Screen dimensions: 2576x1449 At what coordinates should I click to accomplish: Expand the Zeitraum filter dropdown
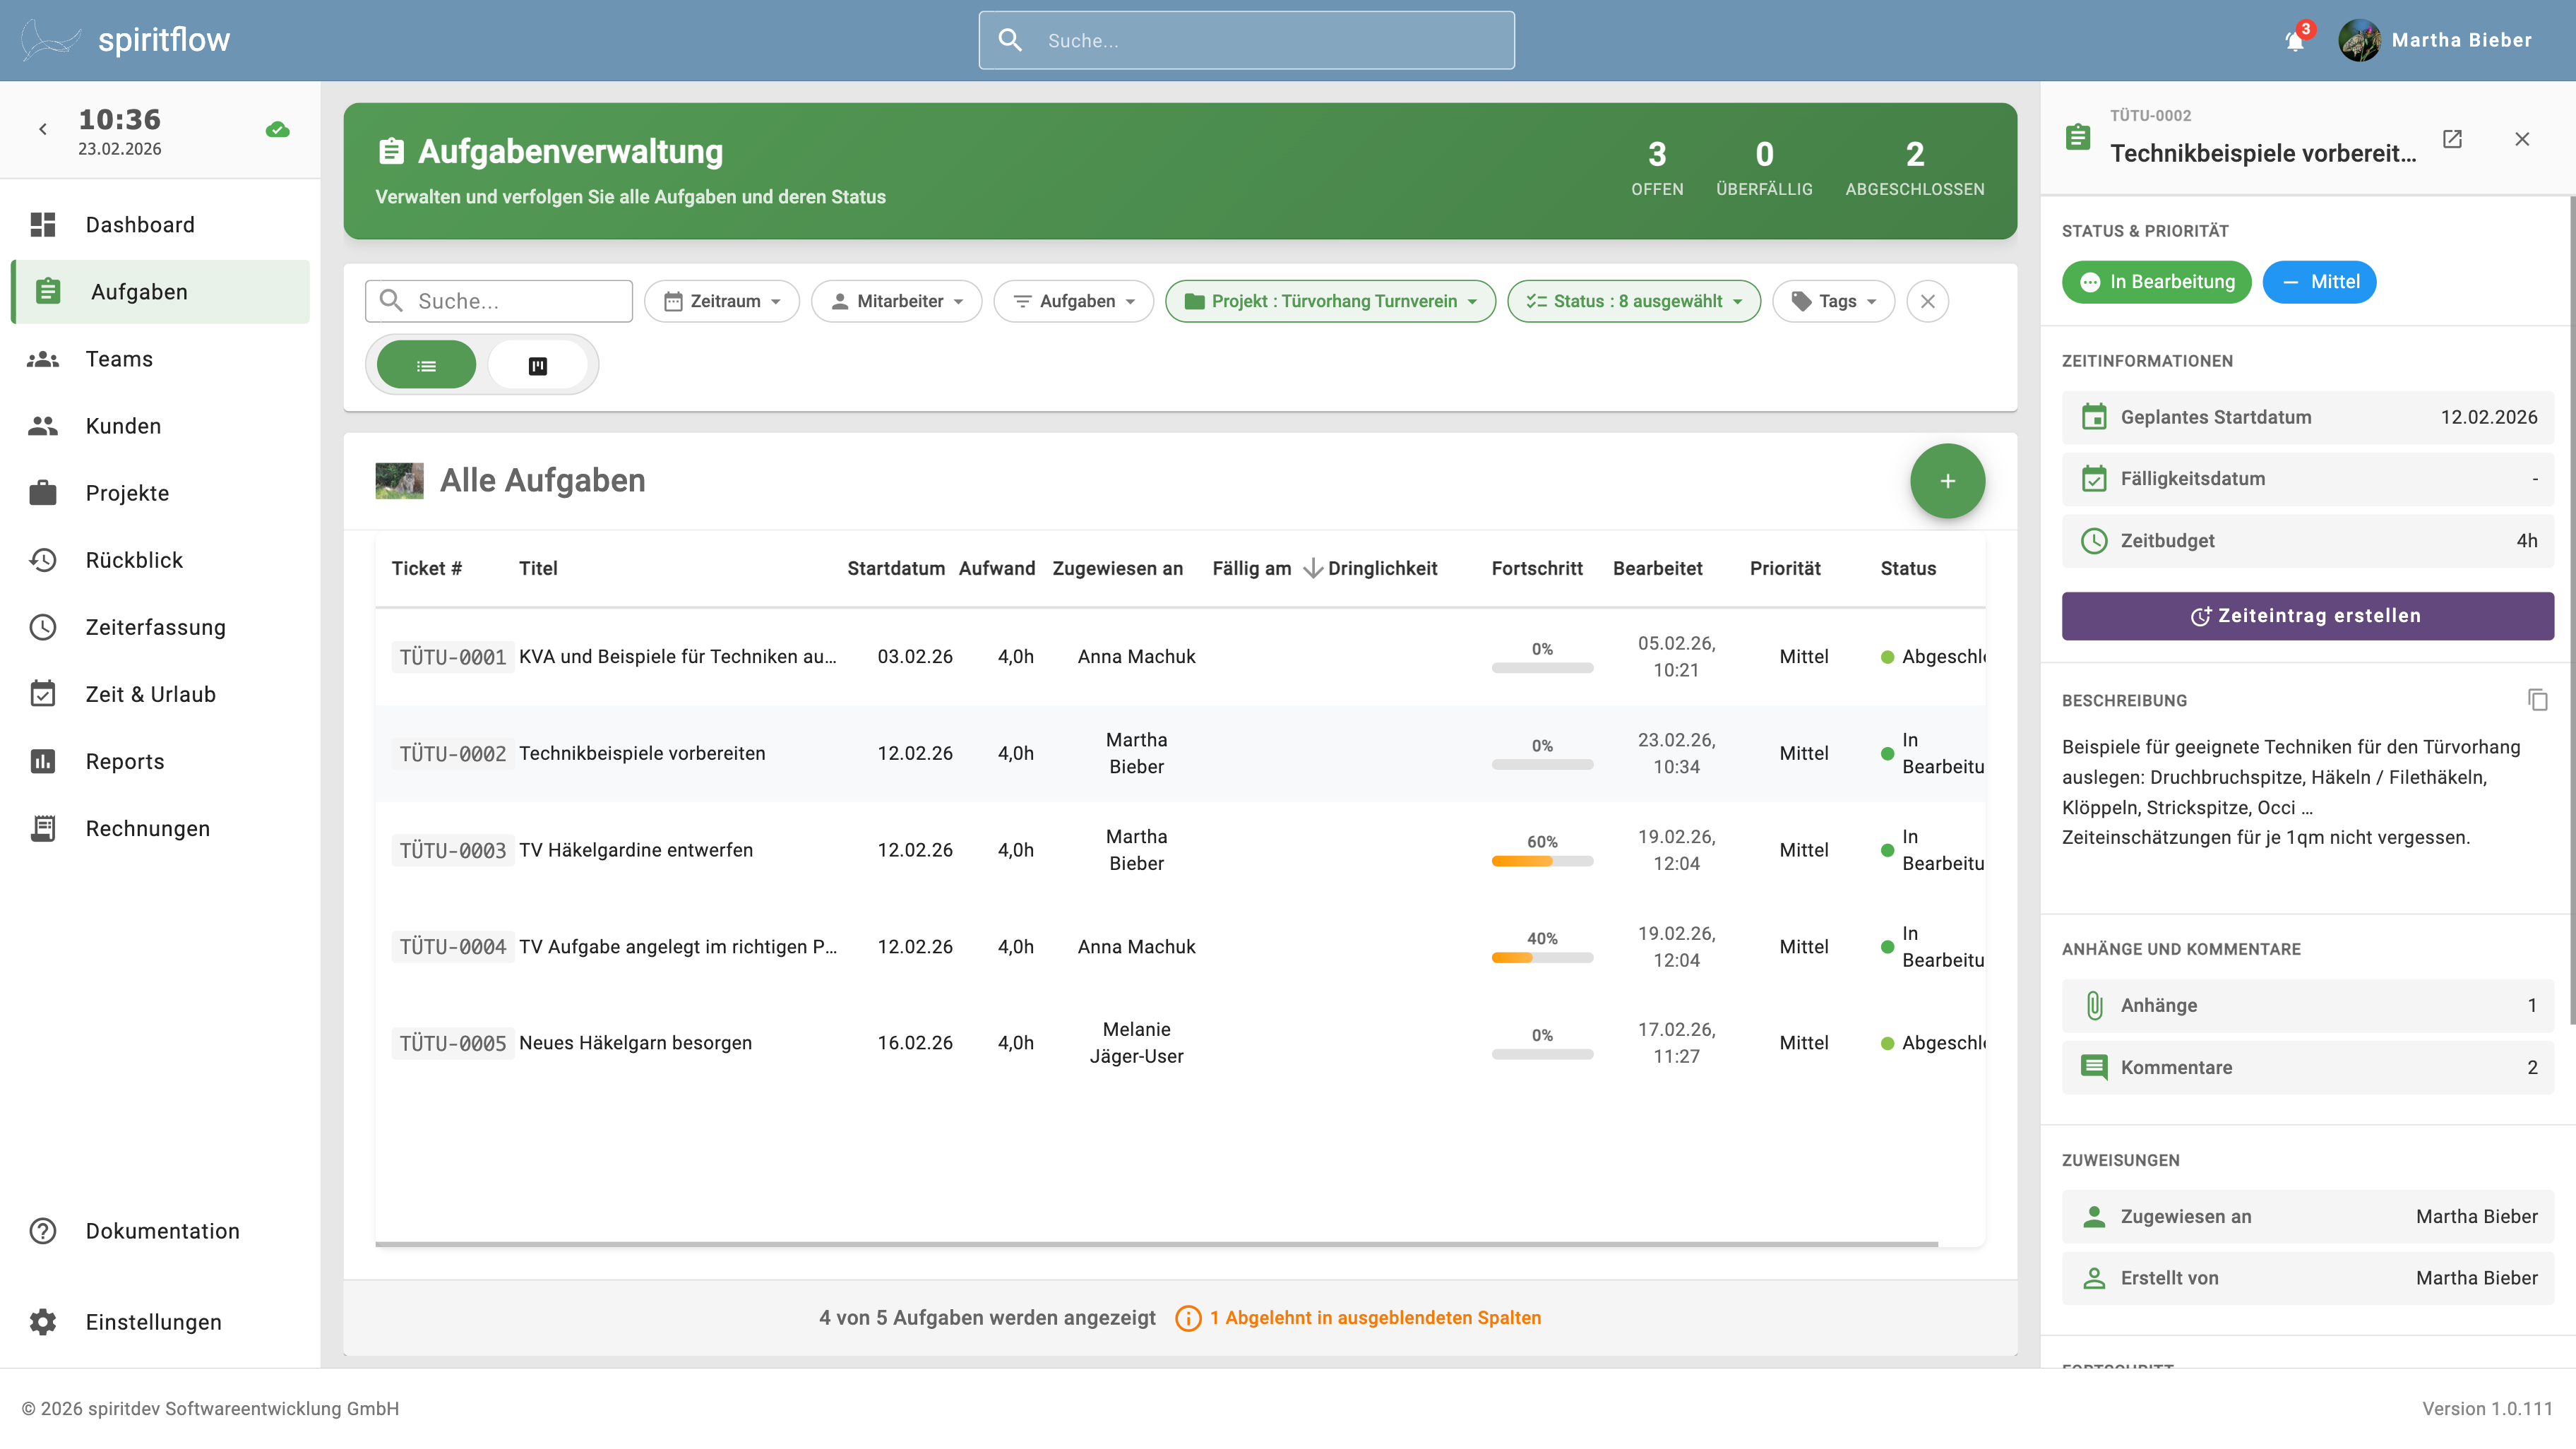tap(722, 301)
